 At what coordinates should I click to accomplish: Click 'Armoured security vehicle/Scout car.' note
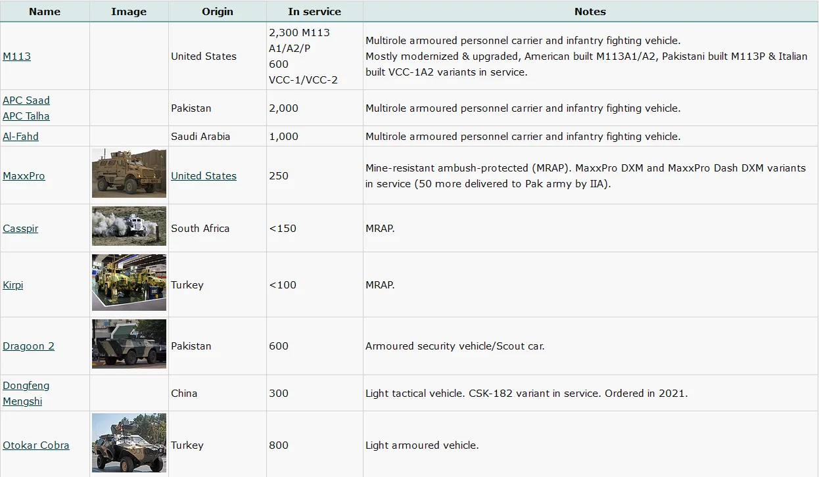[455, 346]
